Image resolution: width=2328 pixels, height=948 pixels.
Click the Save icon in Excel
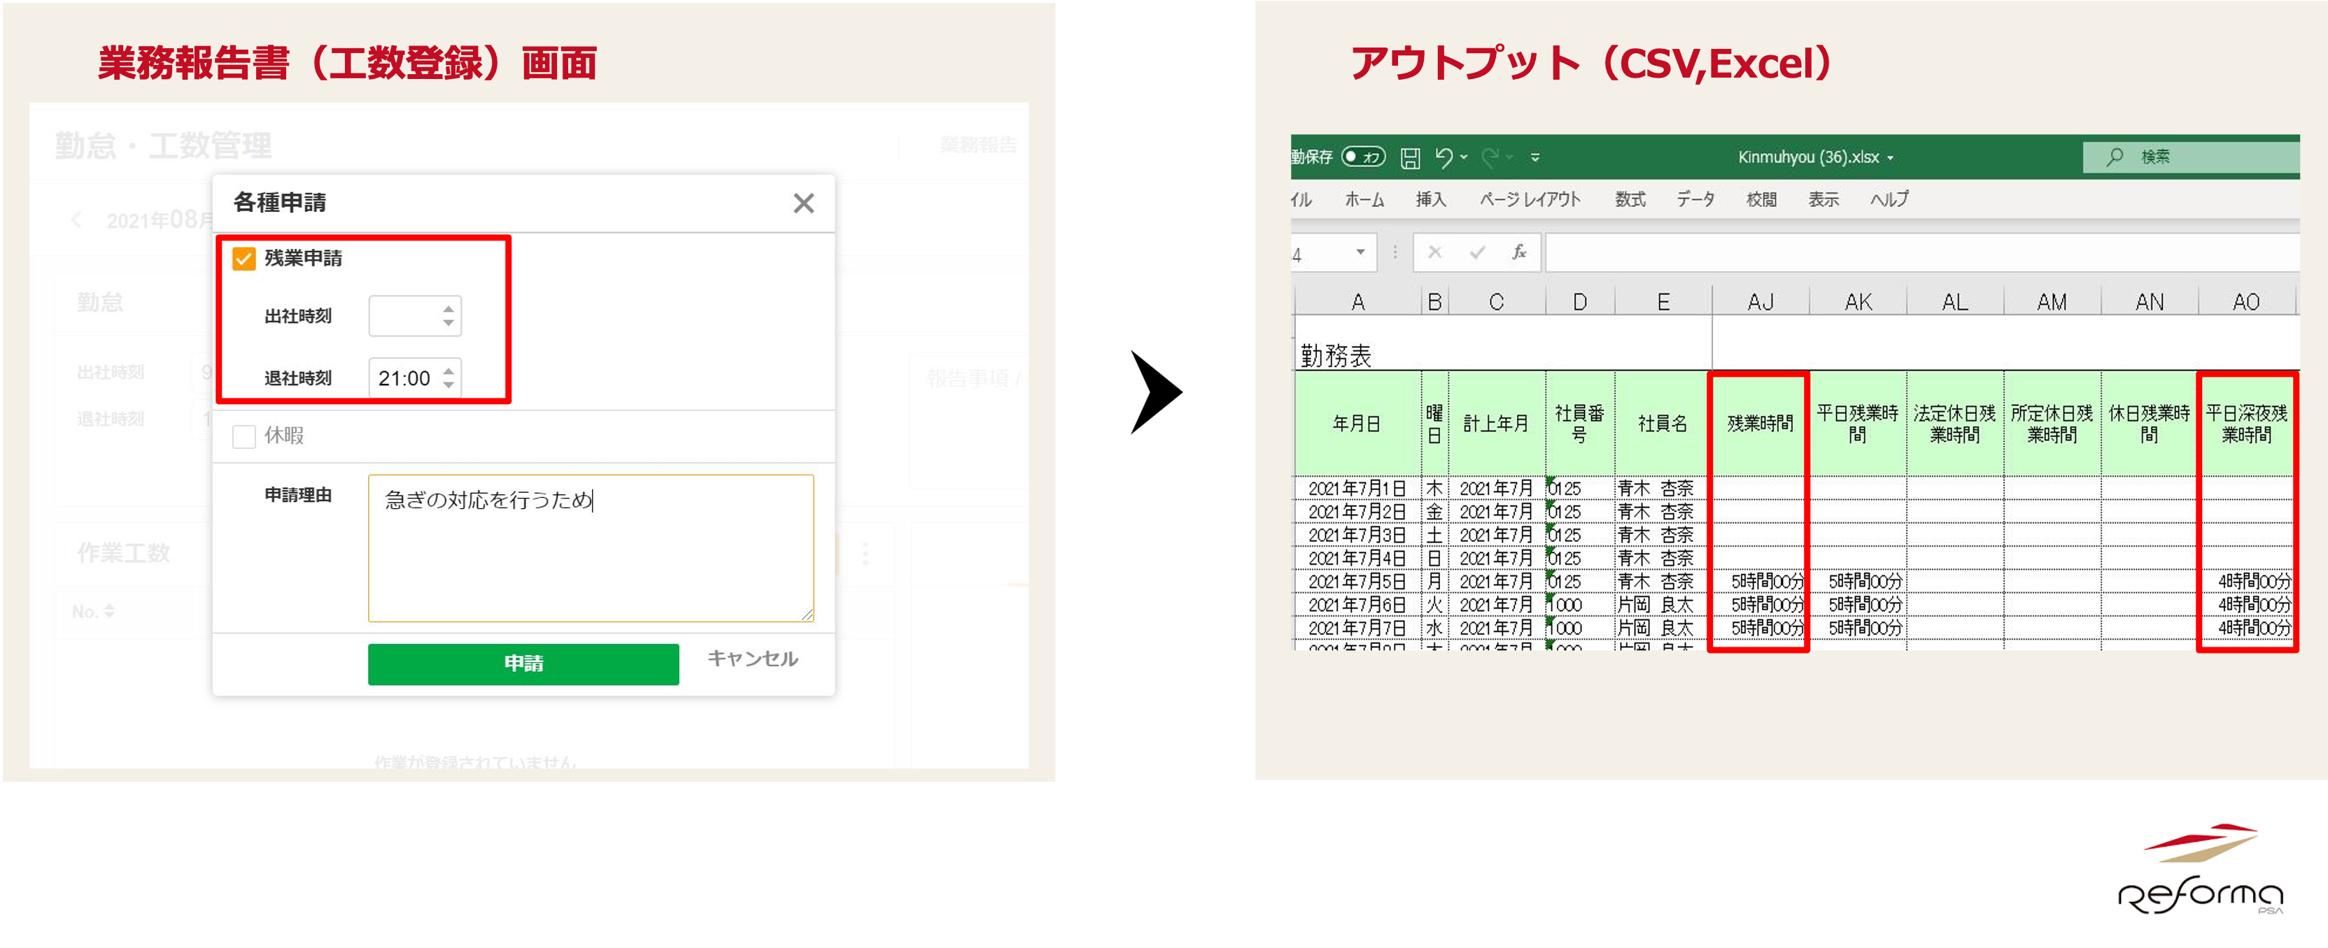click(x=1410, y=158)
